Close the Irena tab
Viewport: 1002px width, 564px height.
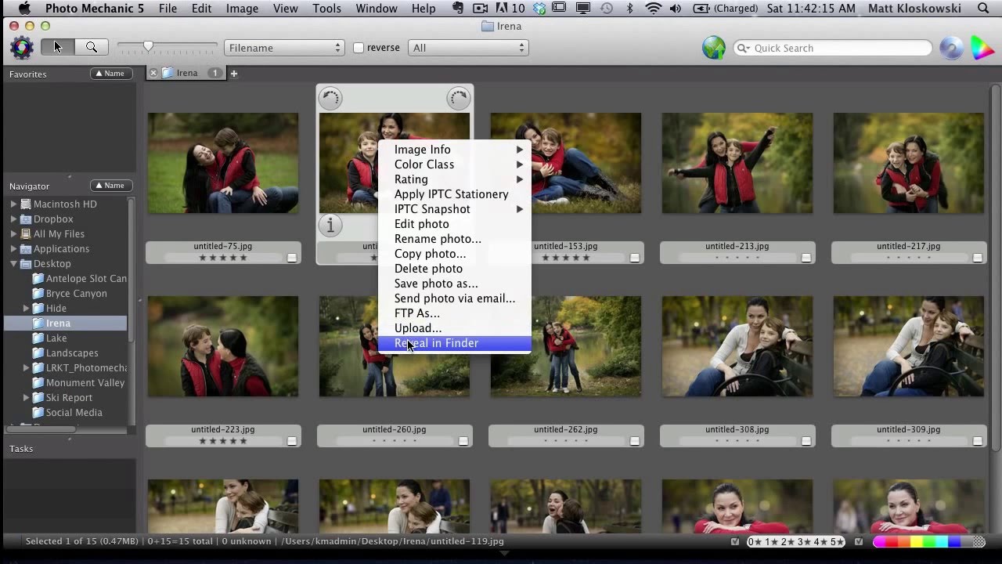coord(153,73)
